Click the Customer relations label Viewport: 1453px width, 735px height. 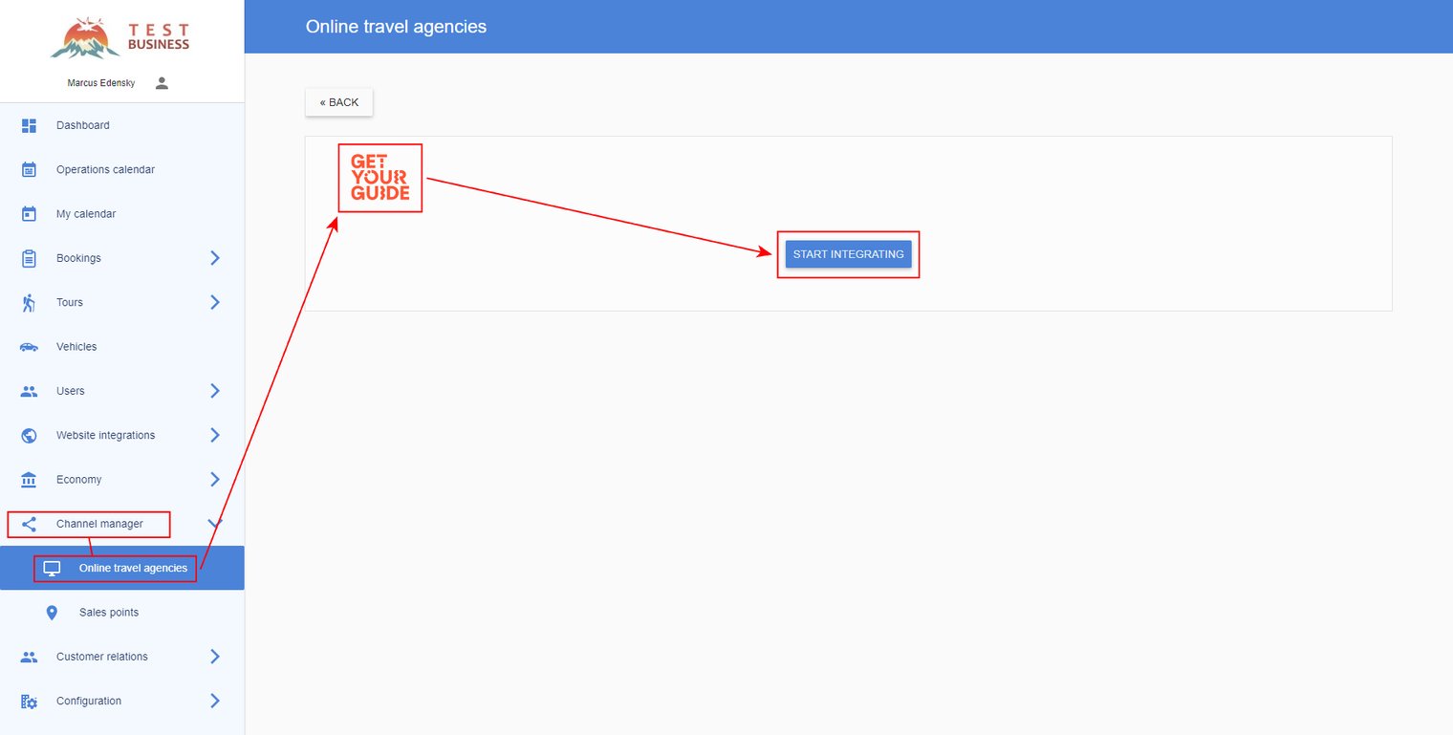click(102, 657)
